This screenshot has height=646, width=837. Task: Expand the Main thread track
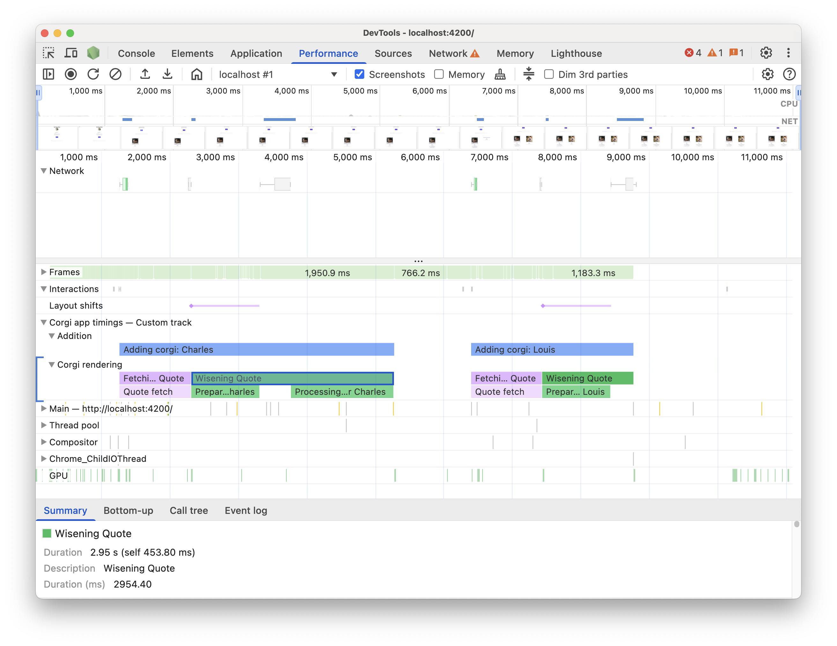pyautogui.click(x=44, y=408)
